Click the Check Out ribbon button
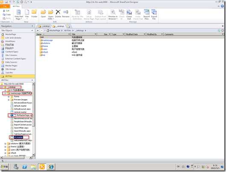Image resolution: width=226 pixels, height=172 pixels. (x=129, y=14)
